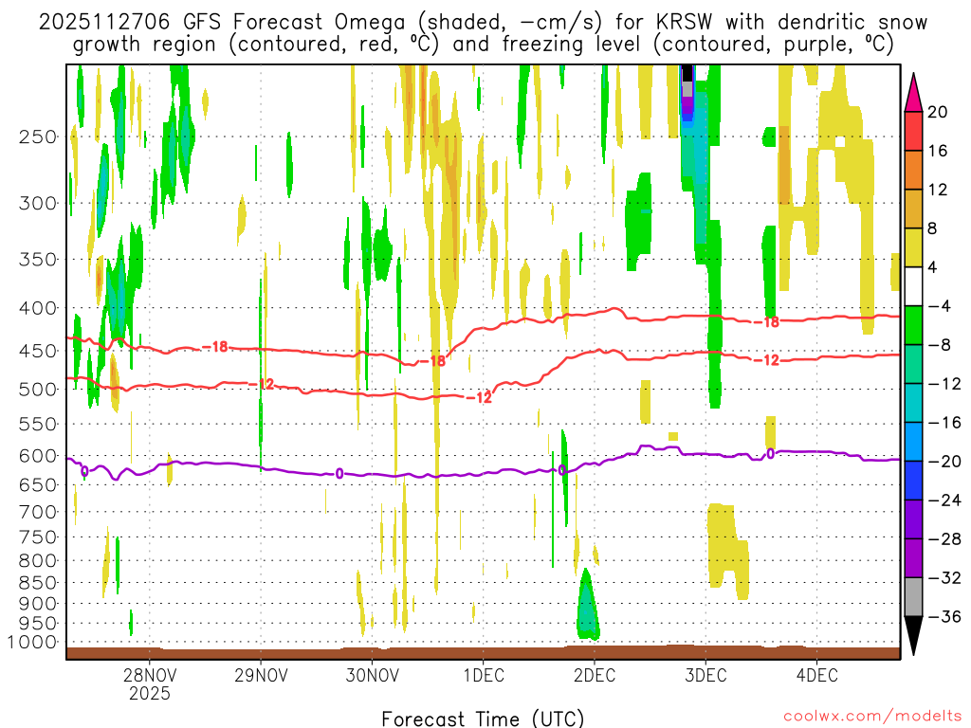971x728 pixels.
Task: Click the 750 pressure level label
Action: pos(38,537)
